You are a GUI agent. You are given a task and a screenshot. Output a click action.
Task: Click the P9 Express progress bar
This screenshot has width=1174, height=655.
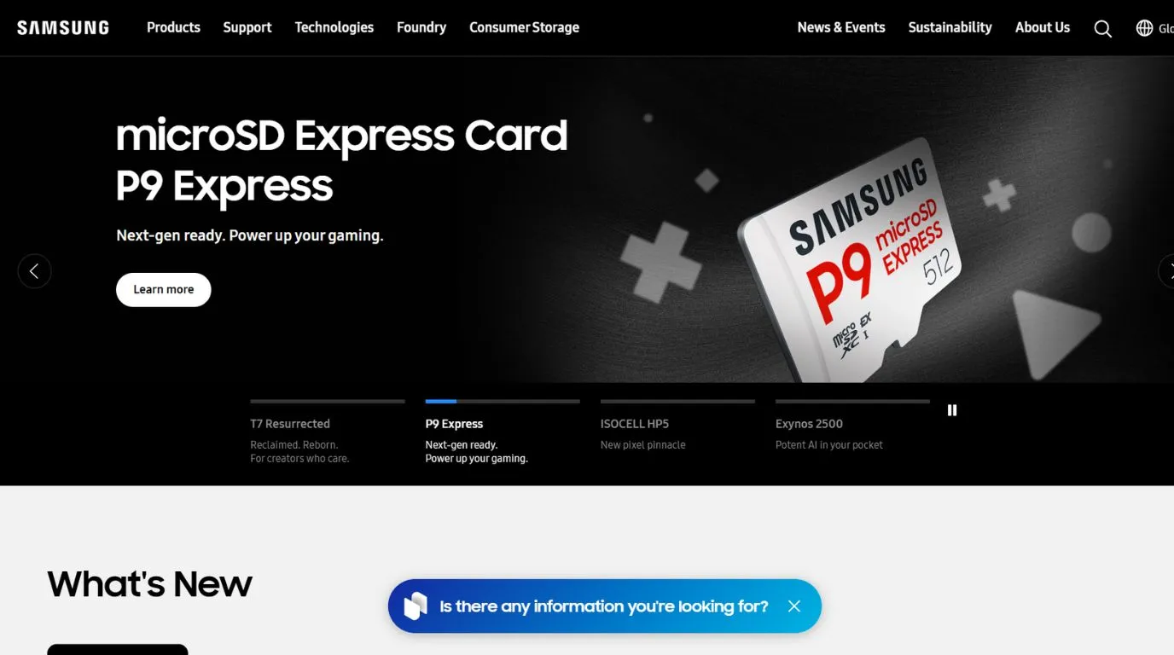[x=503, y=401]
